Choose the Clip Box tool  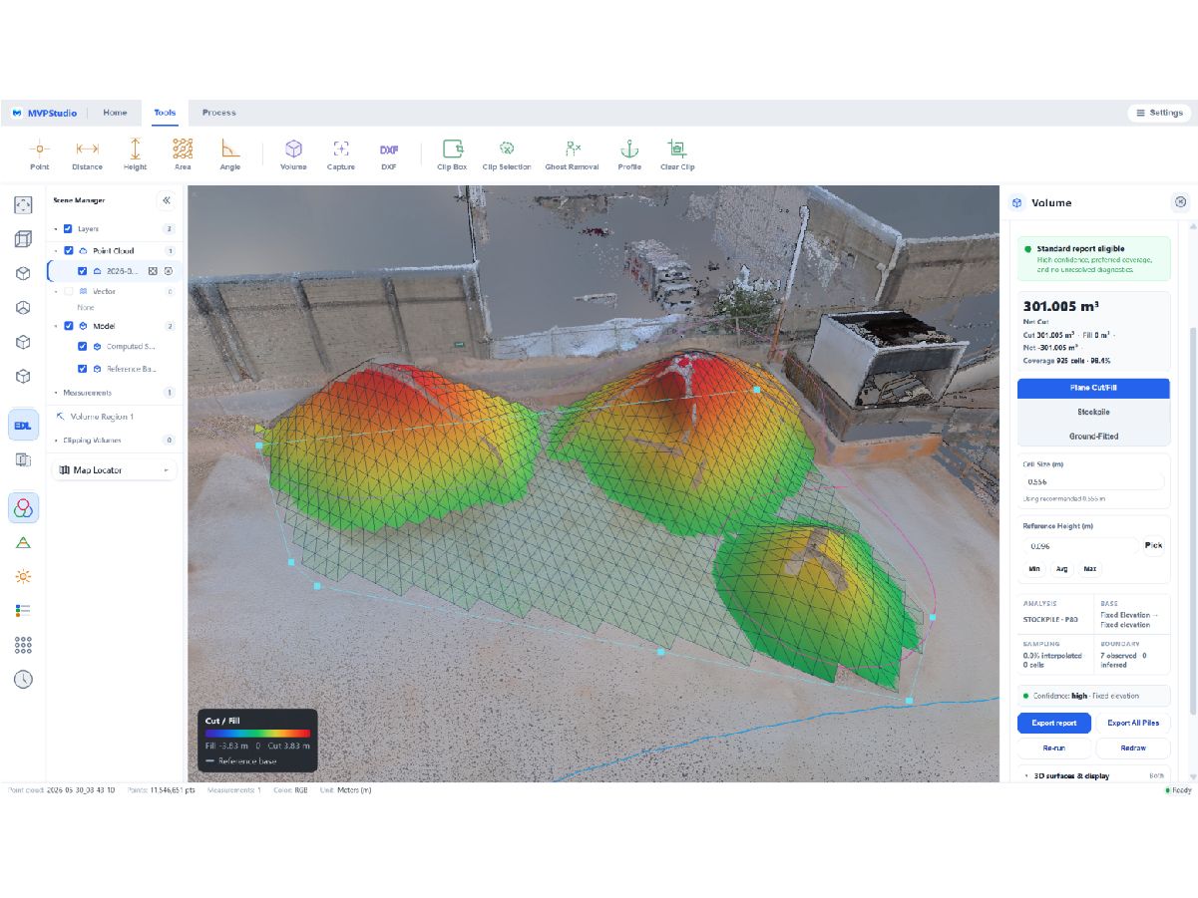coord(452,154)
